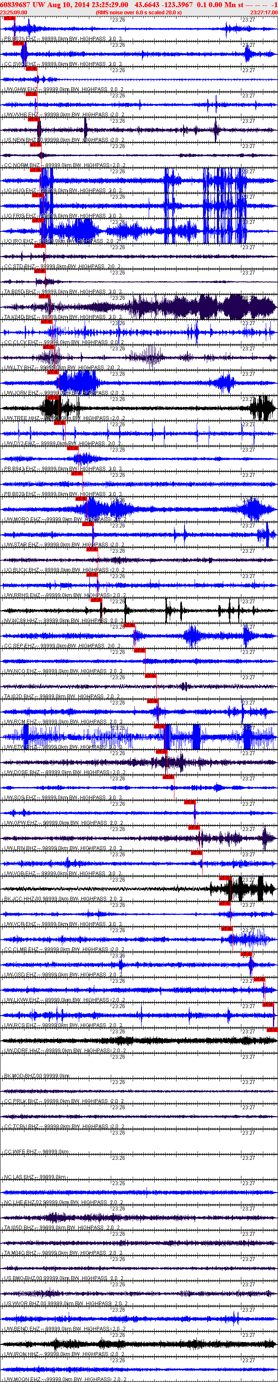Select the UO.BUCK BHZ station label
The height and width of the screenshot is (1382, 278).
(64, 570)
